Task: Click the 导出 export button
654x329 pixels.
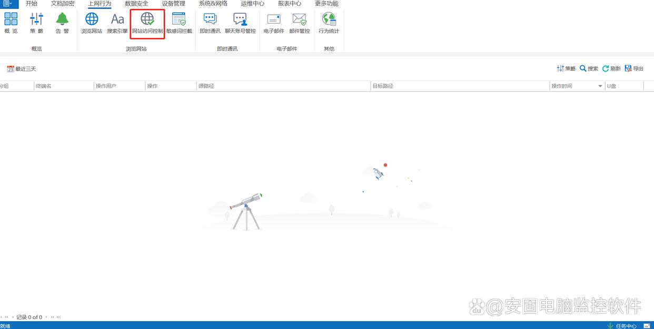Action: pos(635,69)
